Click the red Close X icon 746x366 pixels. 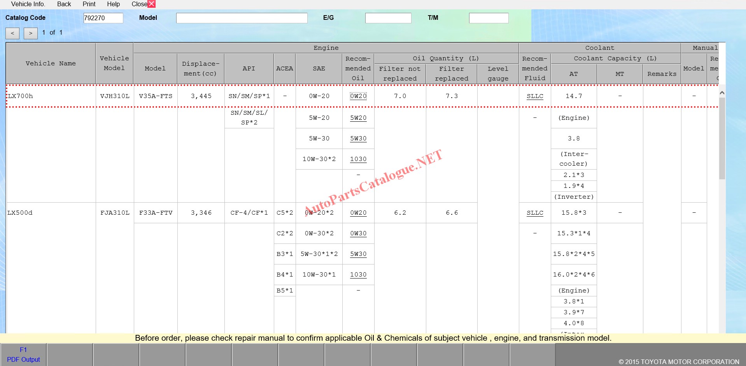click(x=152, y=4)
